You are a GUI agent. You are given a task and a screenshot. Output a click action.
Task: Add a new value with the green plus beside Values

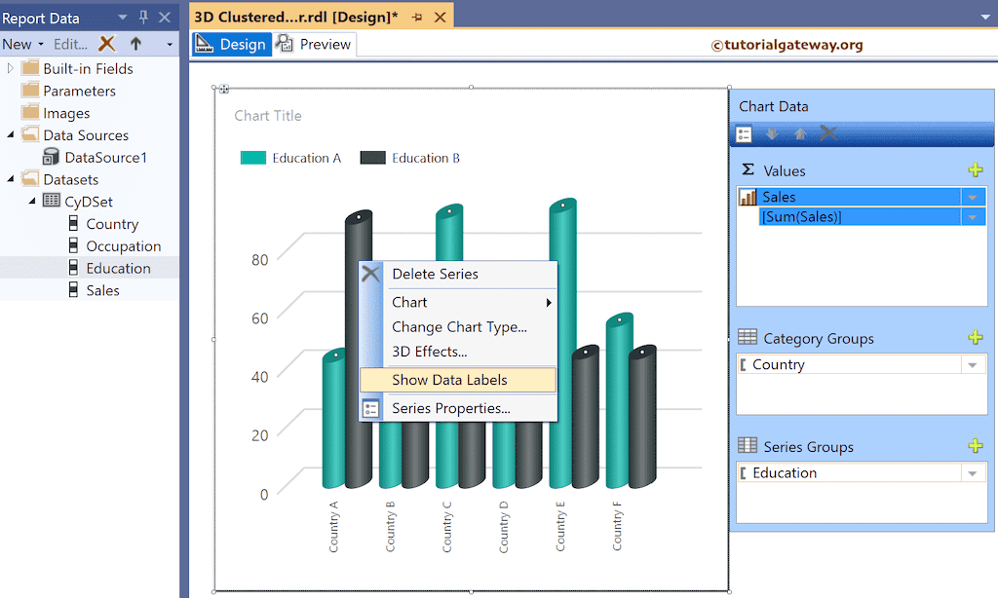pos(976,169)
